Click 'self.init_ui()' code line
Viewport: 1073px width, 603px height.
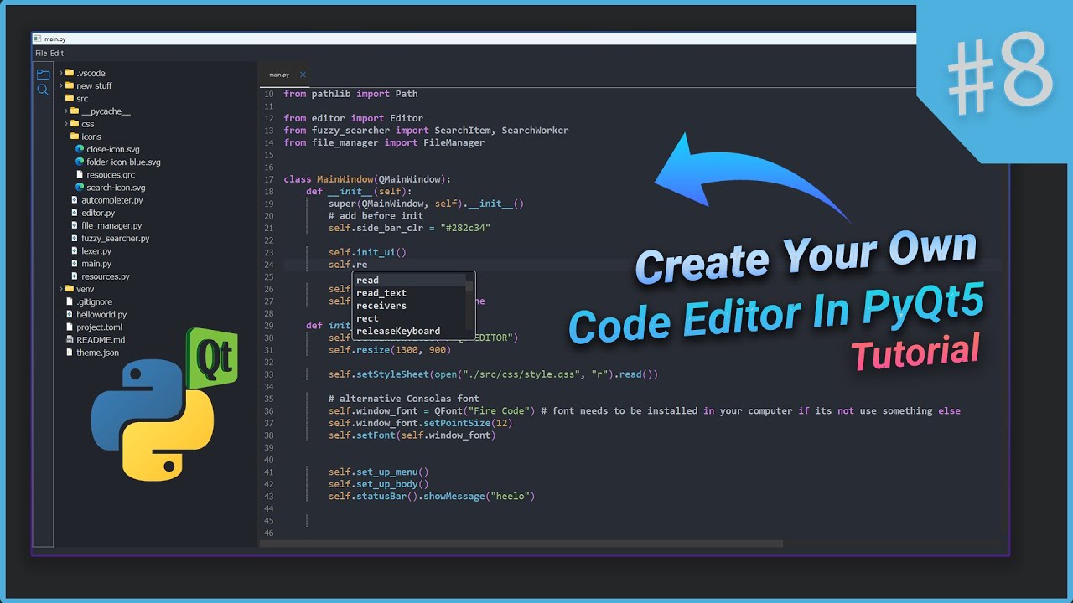(367, 252)
